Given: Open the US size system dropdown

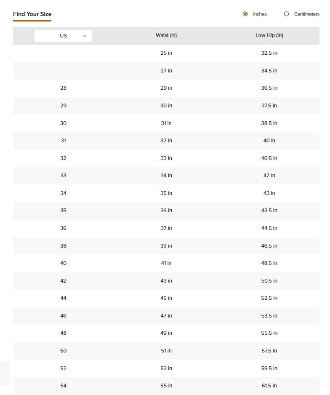Looking at the screenshot, I should [63, 36].
